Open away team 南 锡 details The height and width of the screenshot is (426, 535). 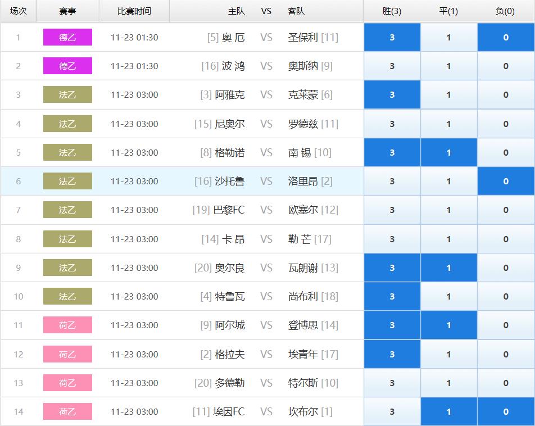(x=300, y=152)
